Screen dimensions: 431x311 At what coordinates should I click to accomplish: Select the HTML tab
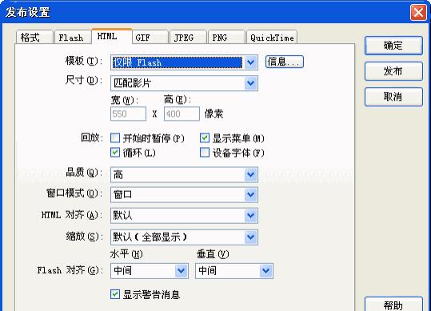click(x=112, y=36)
